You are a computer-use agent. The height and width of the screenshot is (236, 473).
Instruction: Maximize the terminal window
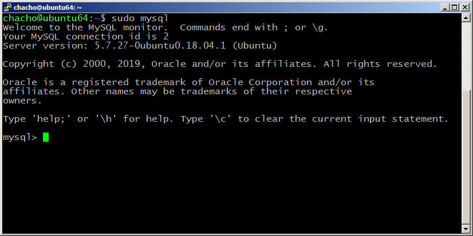[x=455, y=7]
